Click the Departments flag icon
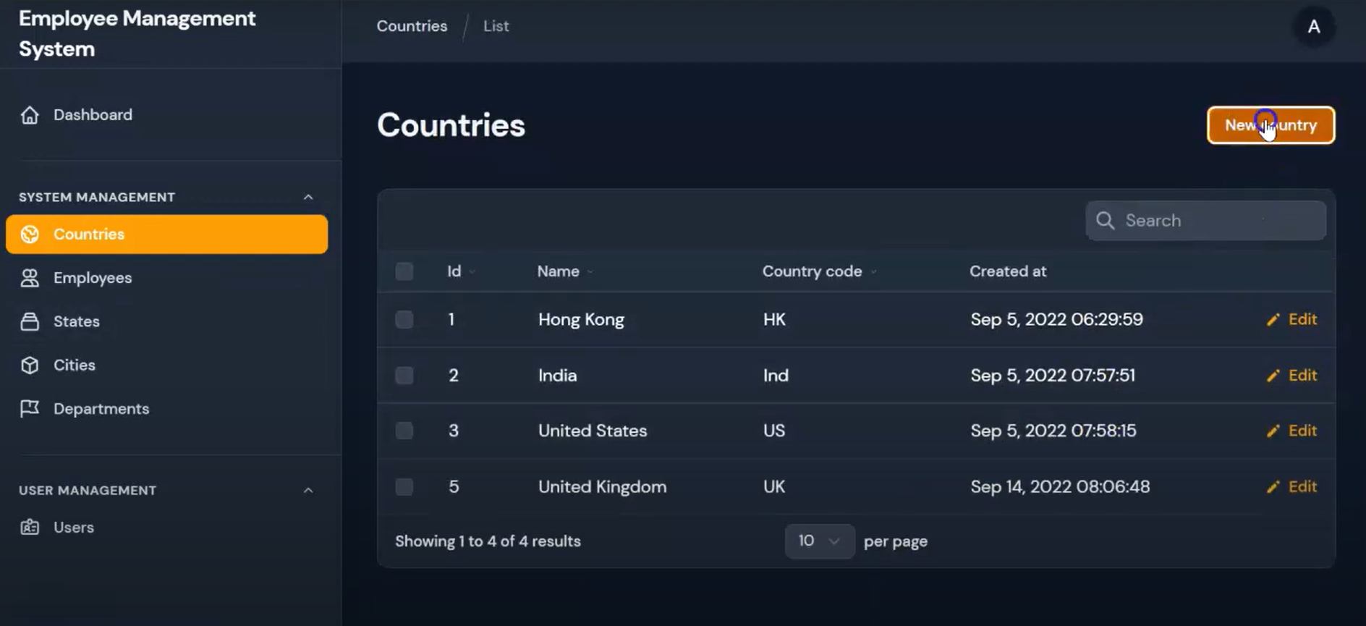1366x626 pixels. click(30, 409)
